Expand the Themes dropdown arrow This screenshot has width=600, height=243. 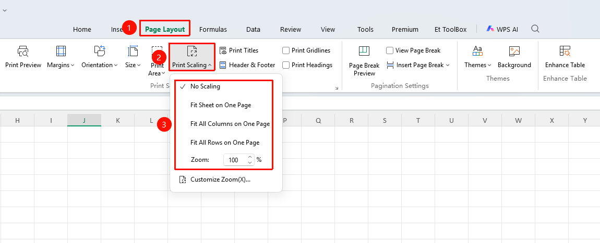(x=489, y=65)
